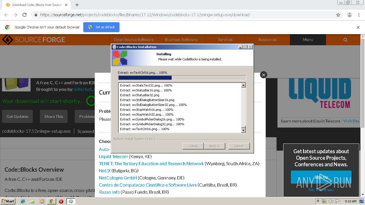Select Centro de Computacao Cientifica mirror

coord(148,185)
